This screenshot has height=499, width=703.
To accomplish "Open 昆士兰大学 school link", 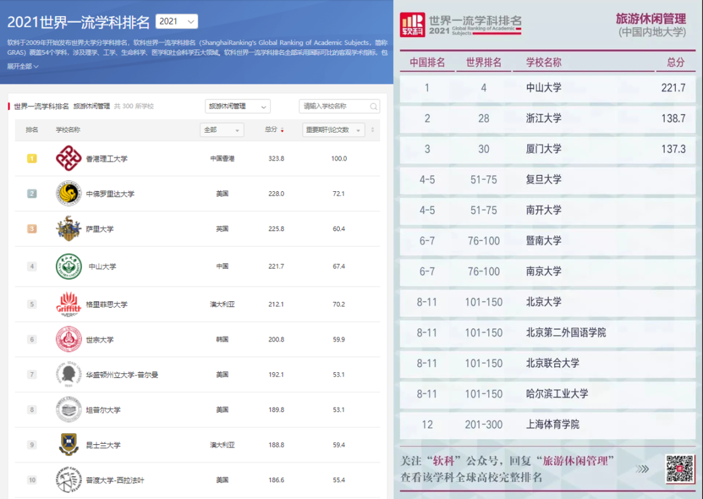I will coord(103,445).
